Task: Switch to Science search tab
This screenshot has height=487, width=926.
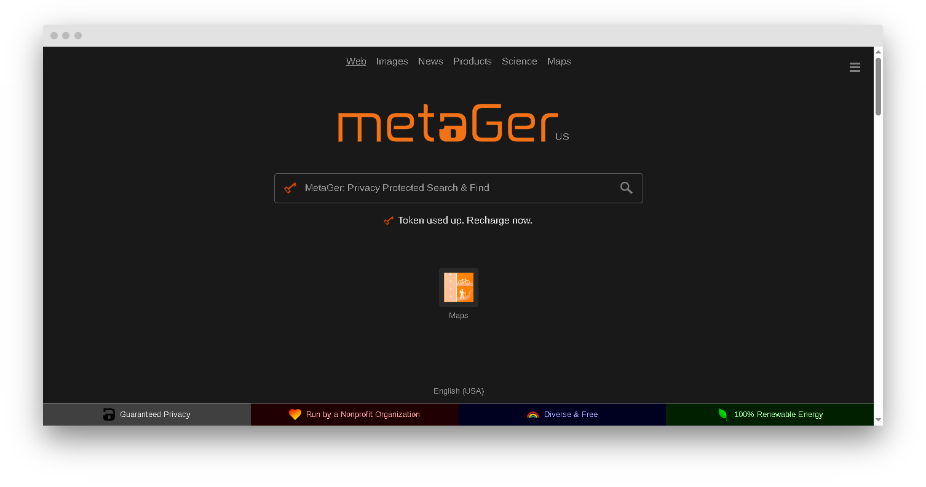Action: 520,61
